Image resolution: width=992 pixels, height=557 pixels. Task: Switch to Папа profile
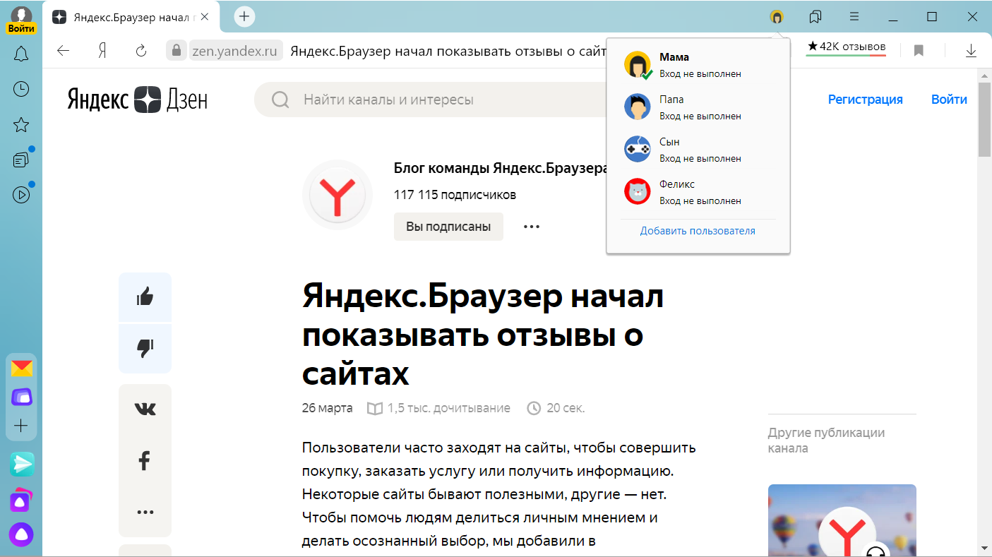tap(698, 107)
